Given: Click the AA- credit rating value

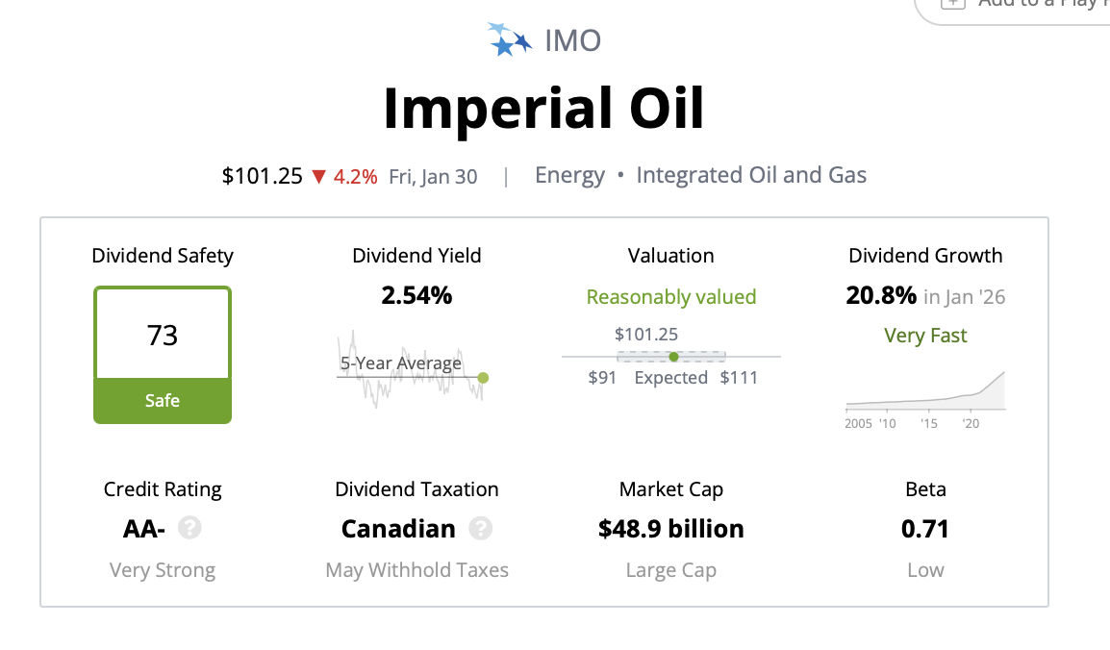Looking at the screenshot, I should click(x=145, y=529).
